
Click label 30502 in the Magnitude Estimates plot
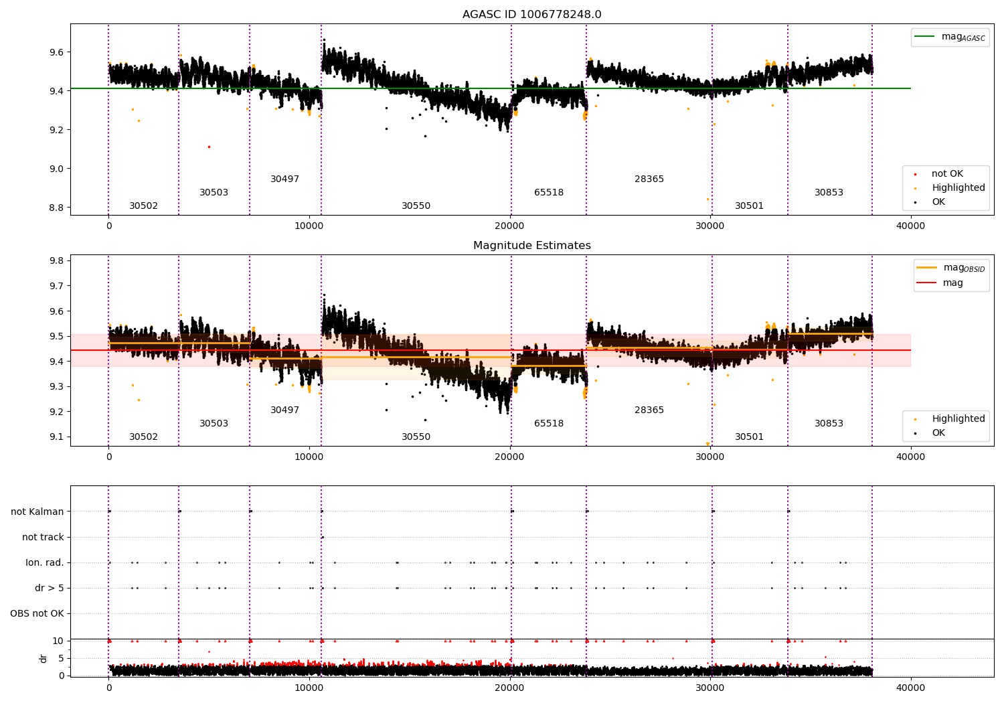point(143,437)
